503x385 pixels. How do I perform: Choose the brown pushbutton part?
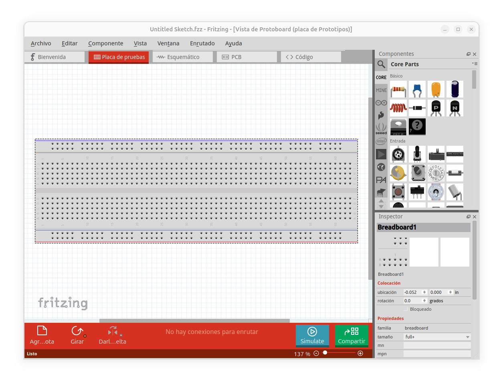click(398, 192)
